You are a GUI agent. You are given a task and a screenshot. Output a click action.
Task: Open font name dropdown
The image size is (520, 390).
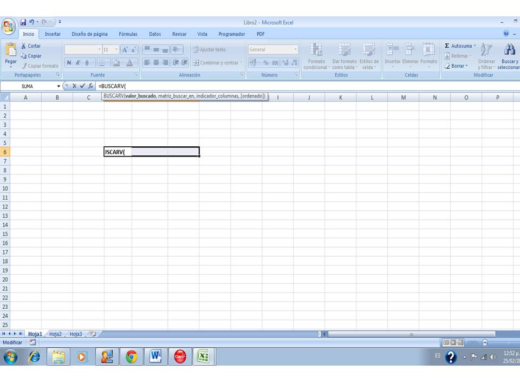point(99,49)
